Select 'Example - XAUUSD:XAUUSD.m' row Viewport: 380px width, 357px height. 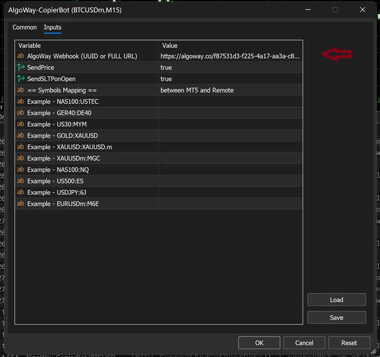click(159, 147)
